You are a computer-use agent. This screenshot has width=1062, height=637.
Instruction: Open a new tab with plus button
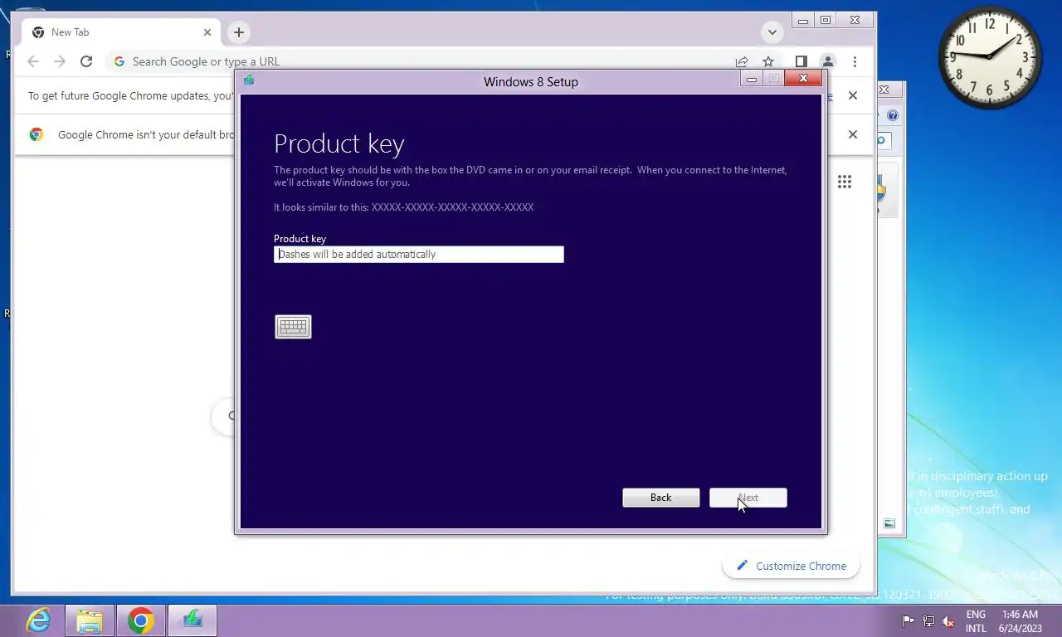pyautogui.click(x=239, y=32)
